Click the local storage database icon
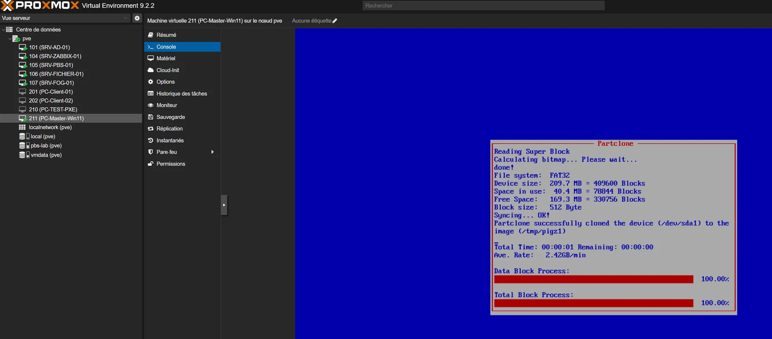This screenshot has height=339, width=772. (24, 136)
